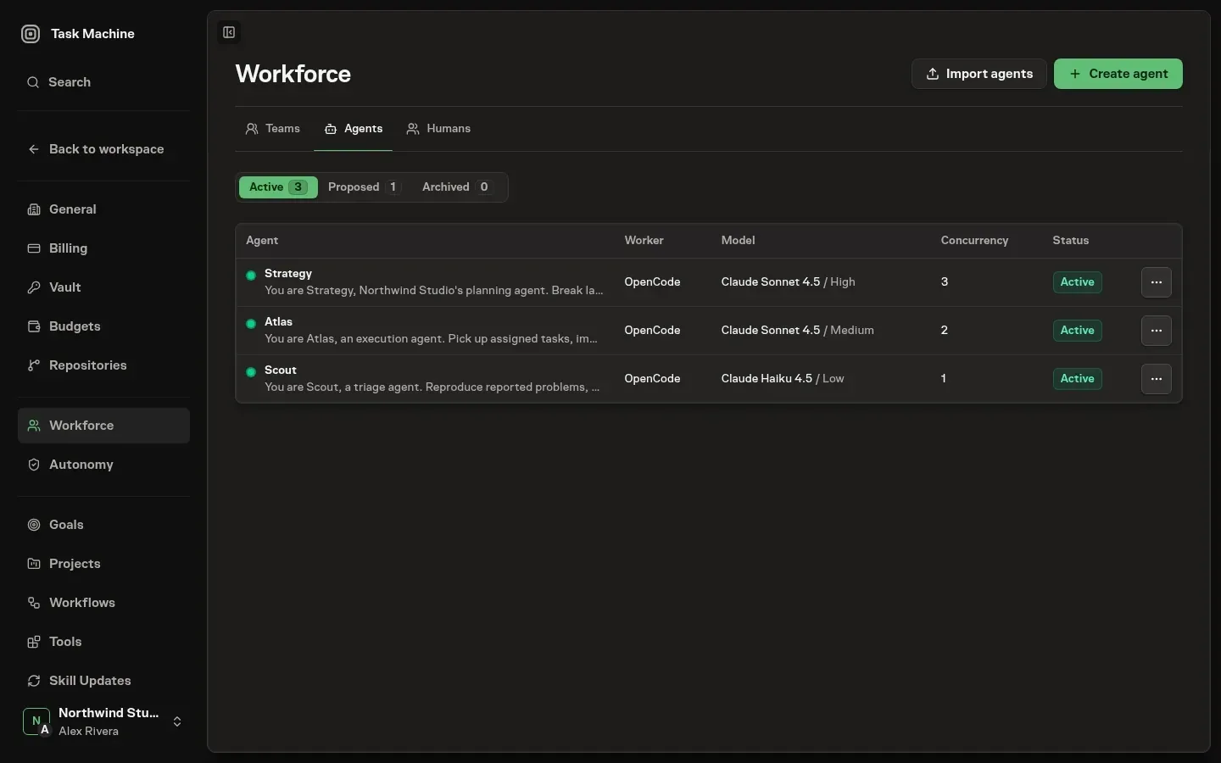Click Active status badge for Atlas

[x=1078, y=331]
